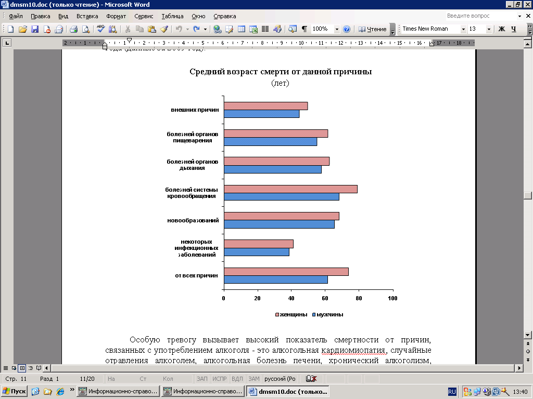Switch to Reading Layout view button at bottom
The width and height of the screenshot is (533, 399).
click(39, 368)
